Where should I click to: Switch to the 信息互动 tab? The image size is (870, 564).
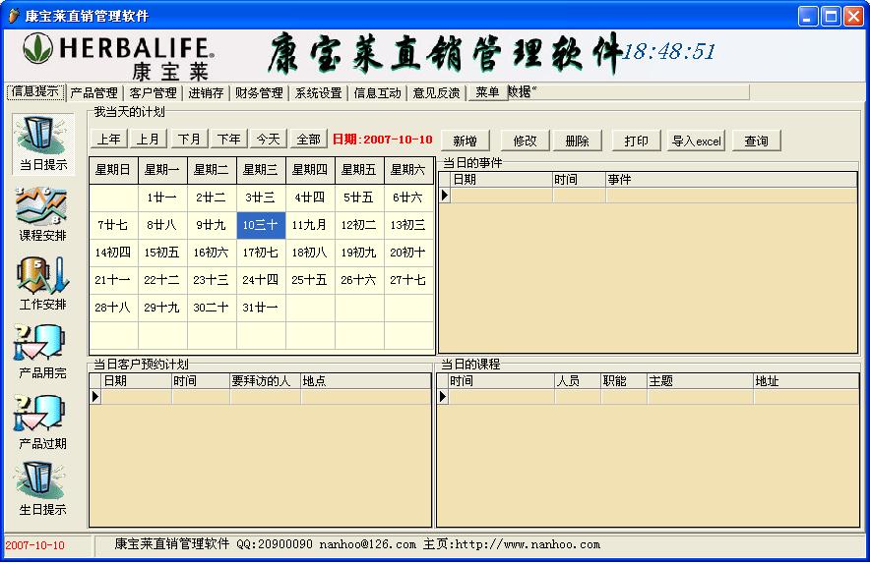pyautogui.click(x=377, y=92)
